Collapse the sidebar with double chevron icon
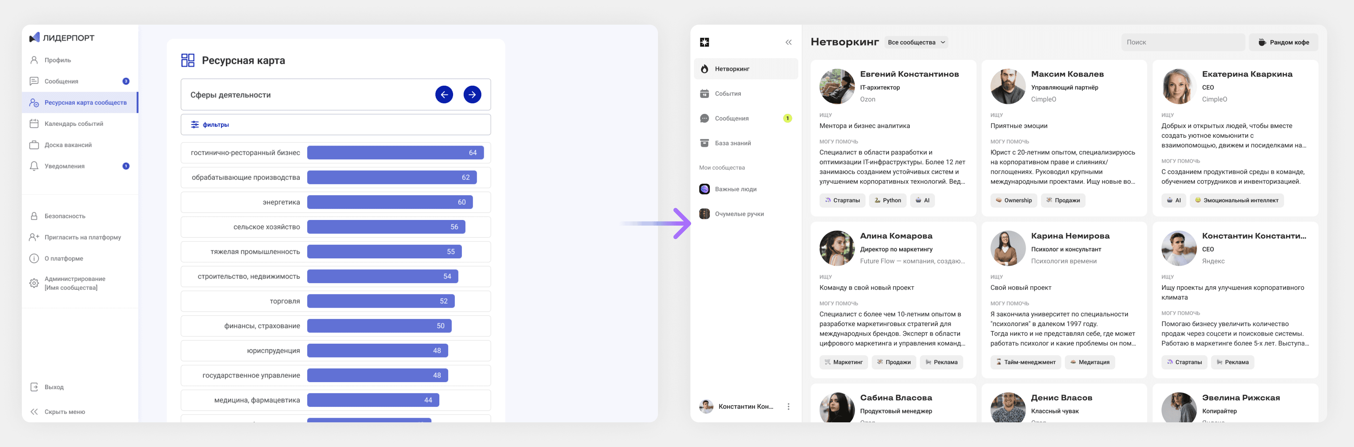Image resolution: width=1354 pixels, height=447 pixels. (788, 43)
